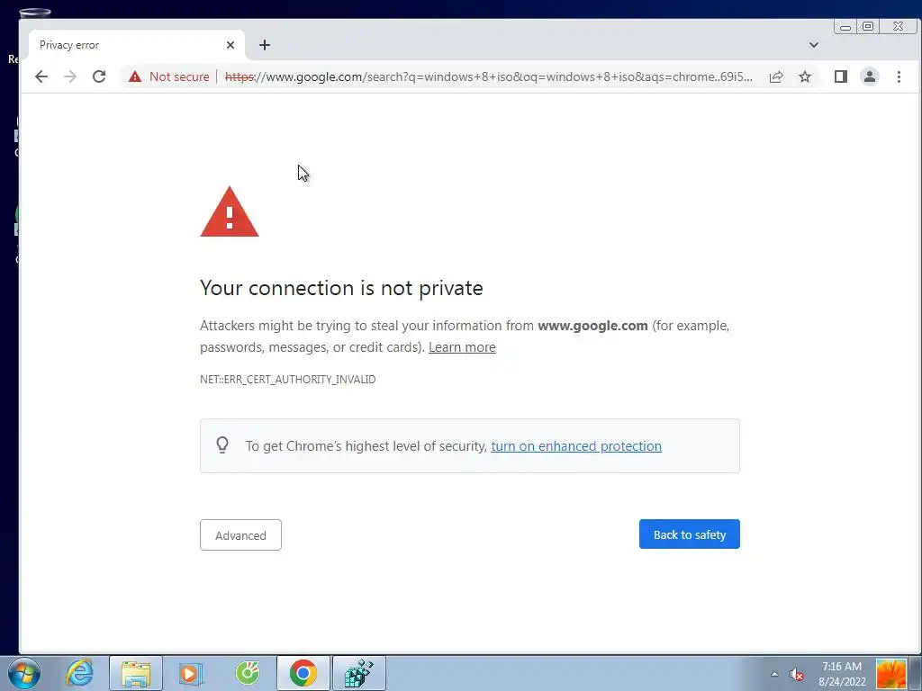The height and width of the screenshot is (691, 922).
Task: Follow the turn on enhanced protection link
Action: pyautogui.click(x=576, y=446)
